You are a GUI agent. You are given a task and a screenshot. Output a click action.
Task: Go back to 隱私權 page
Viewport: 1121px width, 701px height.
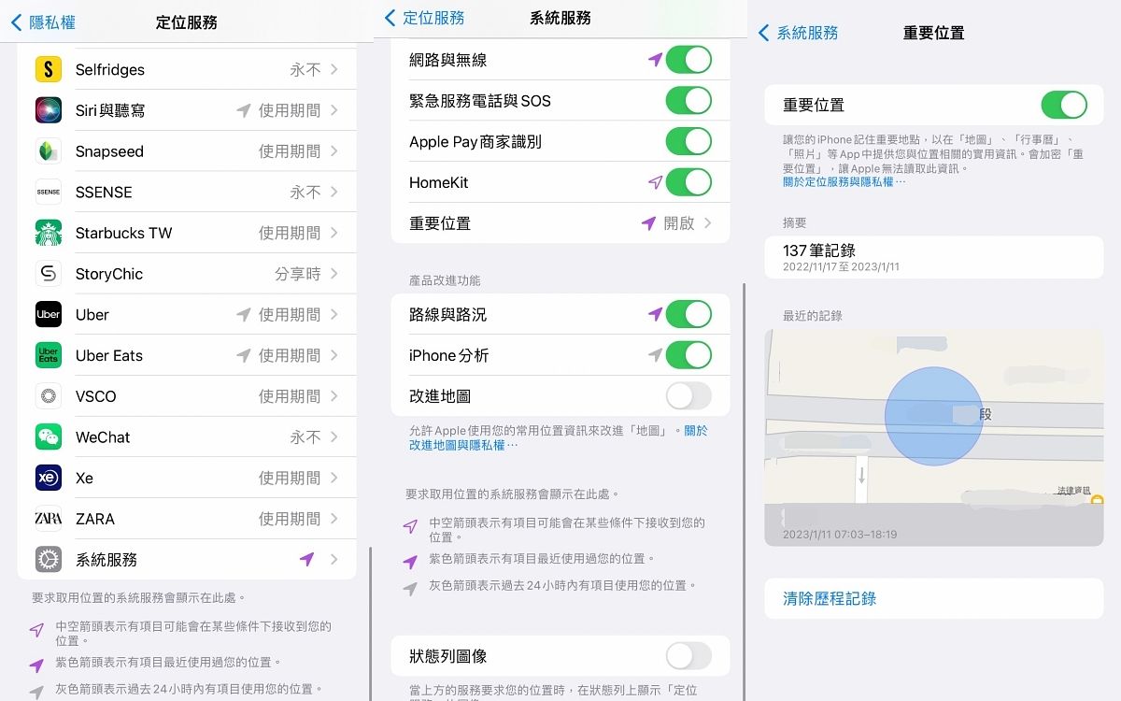tap(43, 22)
